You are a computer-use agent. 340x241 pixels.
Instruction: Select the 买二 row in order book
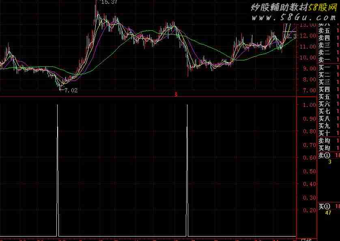click(x=329, y=75)
